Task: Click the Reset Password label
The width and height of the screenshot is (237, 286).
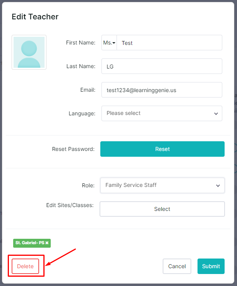Action: 73,149
